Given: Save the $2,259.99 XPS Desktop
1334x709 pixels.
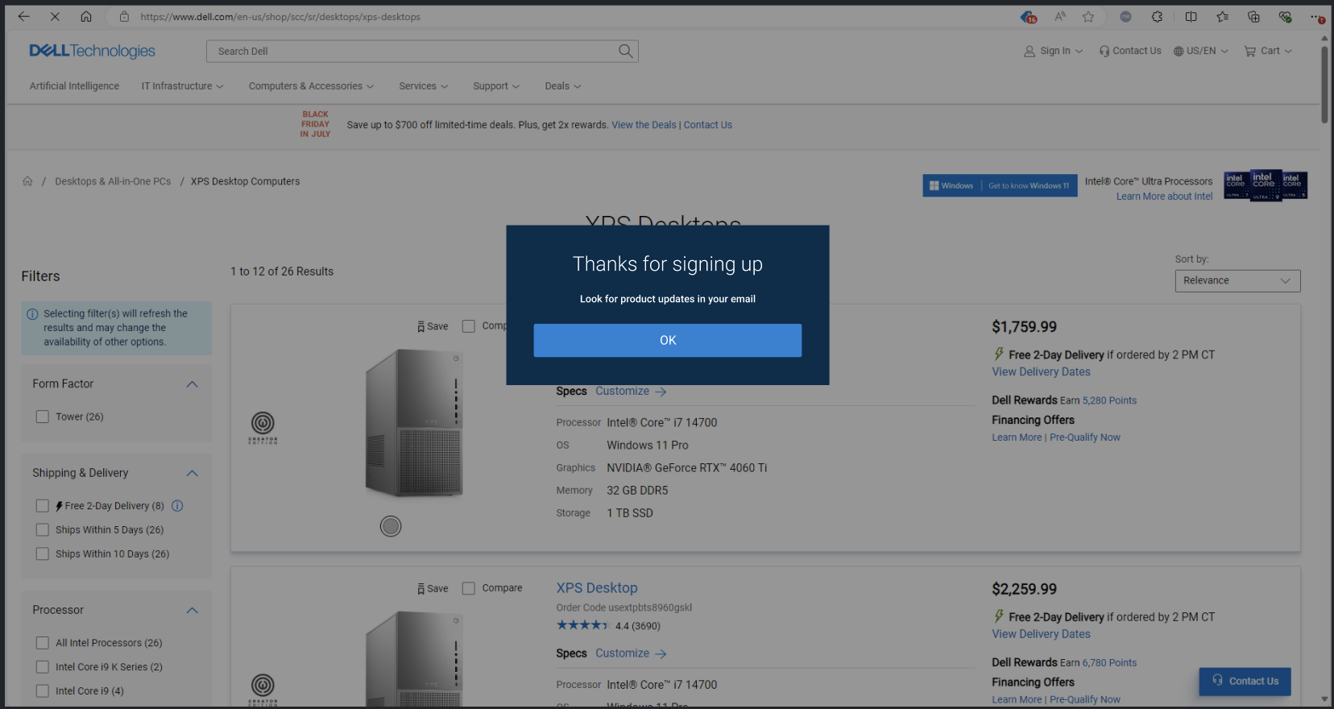Looking at the screenshot, I should (x=433, y=589).
